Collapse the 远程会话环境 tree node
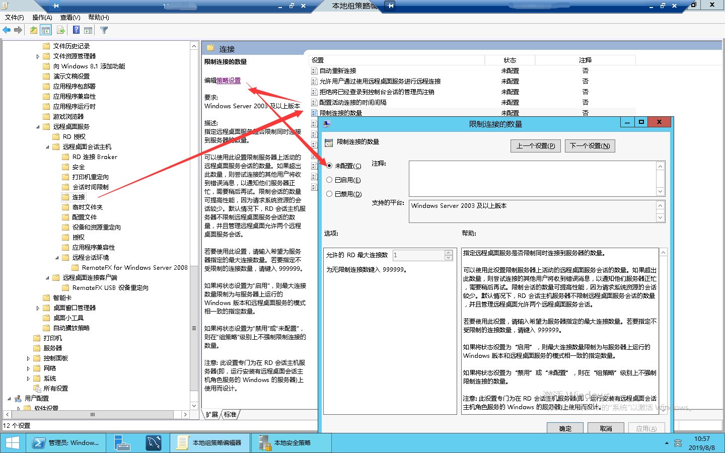 pos(57,258)
